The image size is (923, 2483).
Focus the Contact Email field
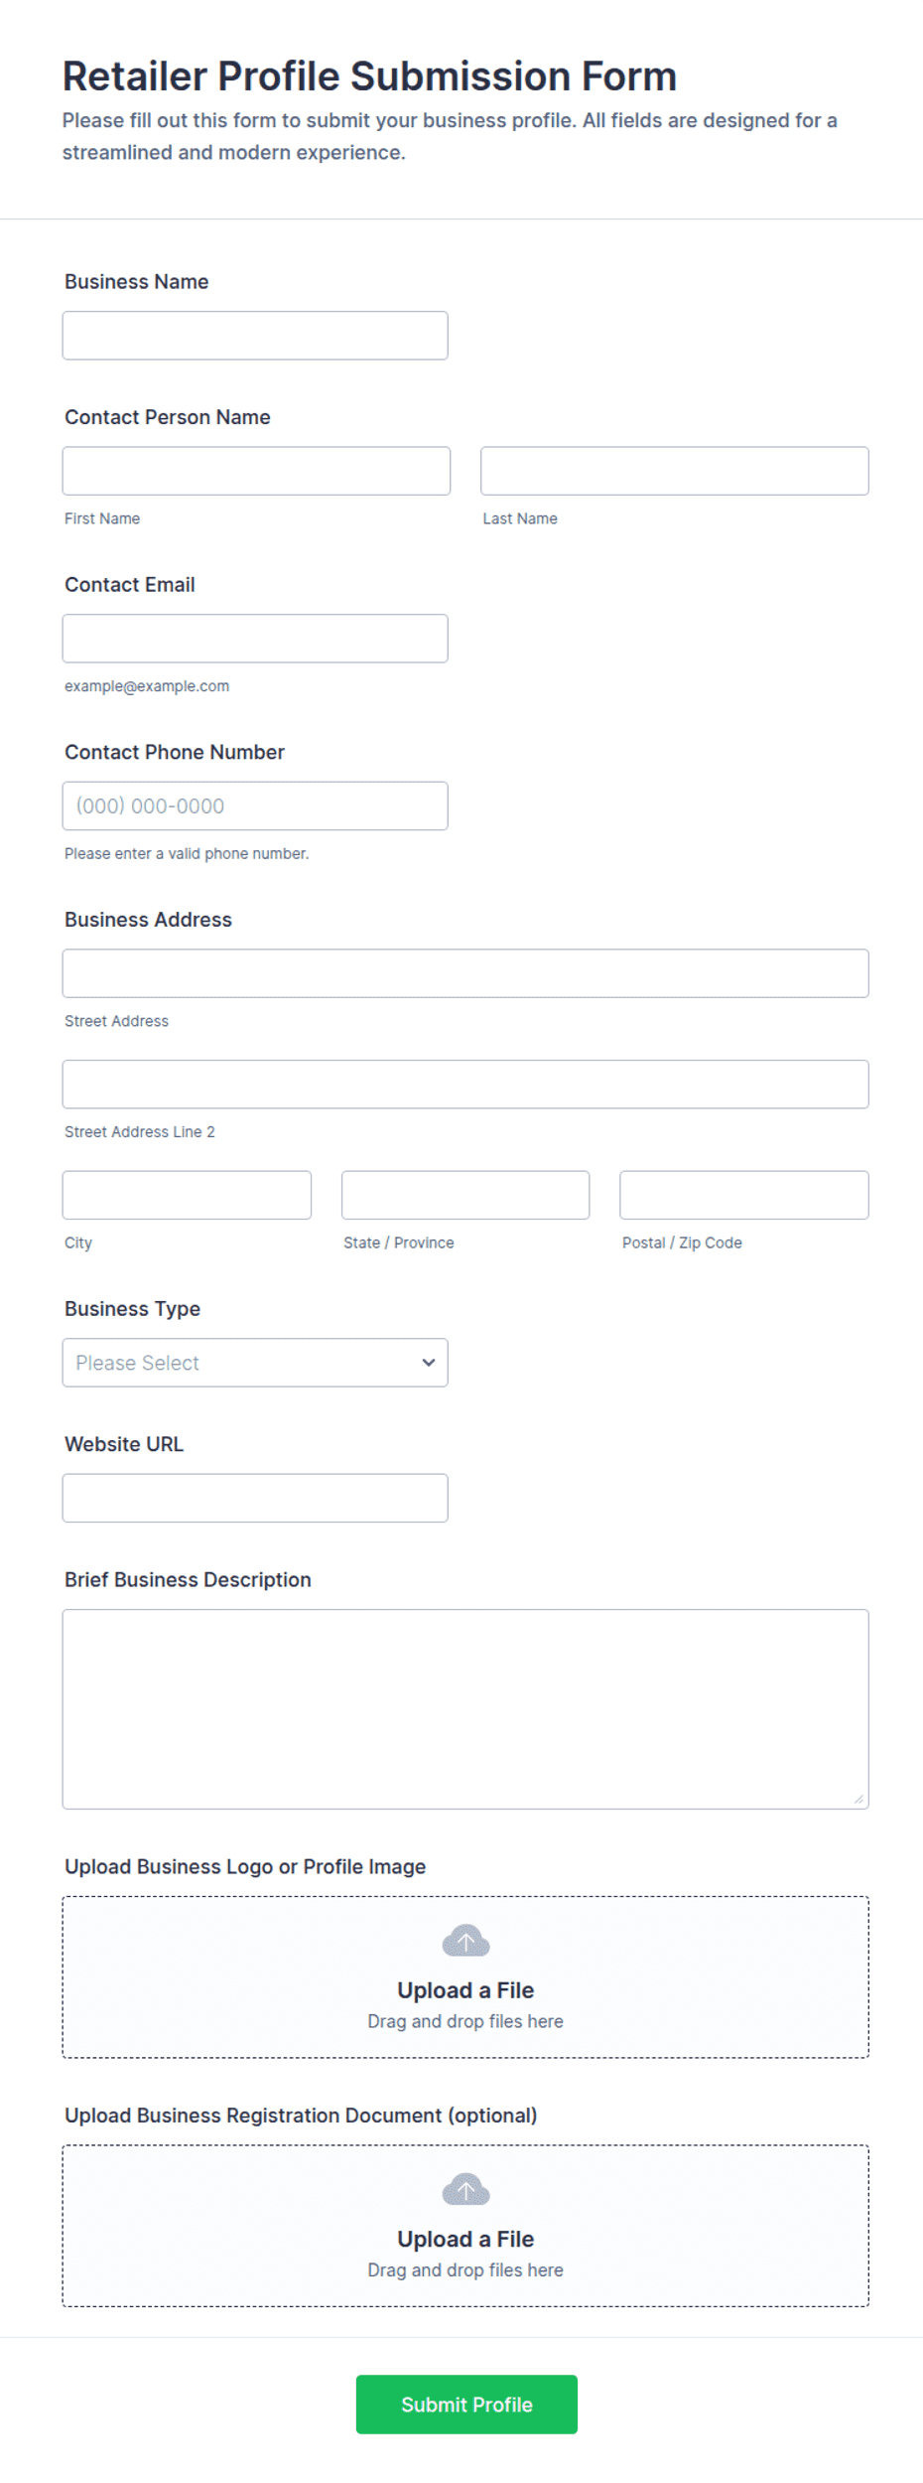coord(255,638)
